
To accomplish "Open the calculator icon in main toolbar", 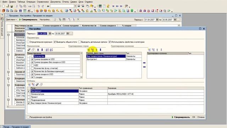I will (x=100, y=6).
